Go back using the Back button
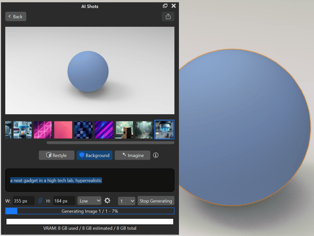The width and height of the screenshot is (314, 236). coord(15,16)
